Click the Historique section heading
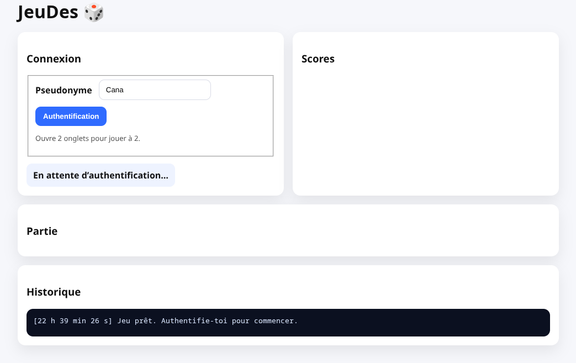Viewport: 576px width, 363px height. 54,292
